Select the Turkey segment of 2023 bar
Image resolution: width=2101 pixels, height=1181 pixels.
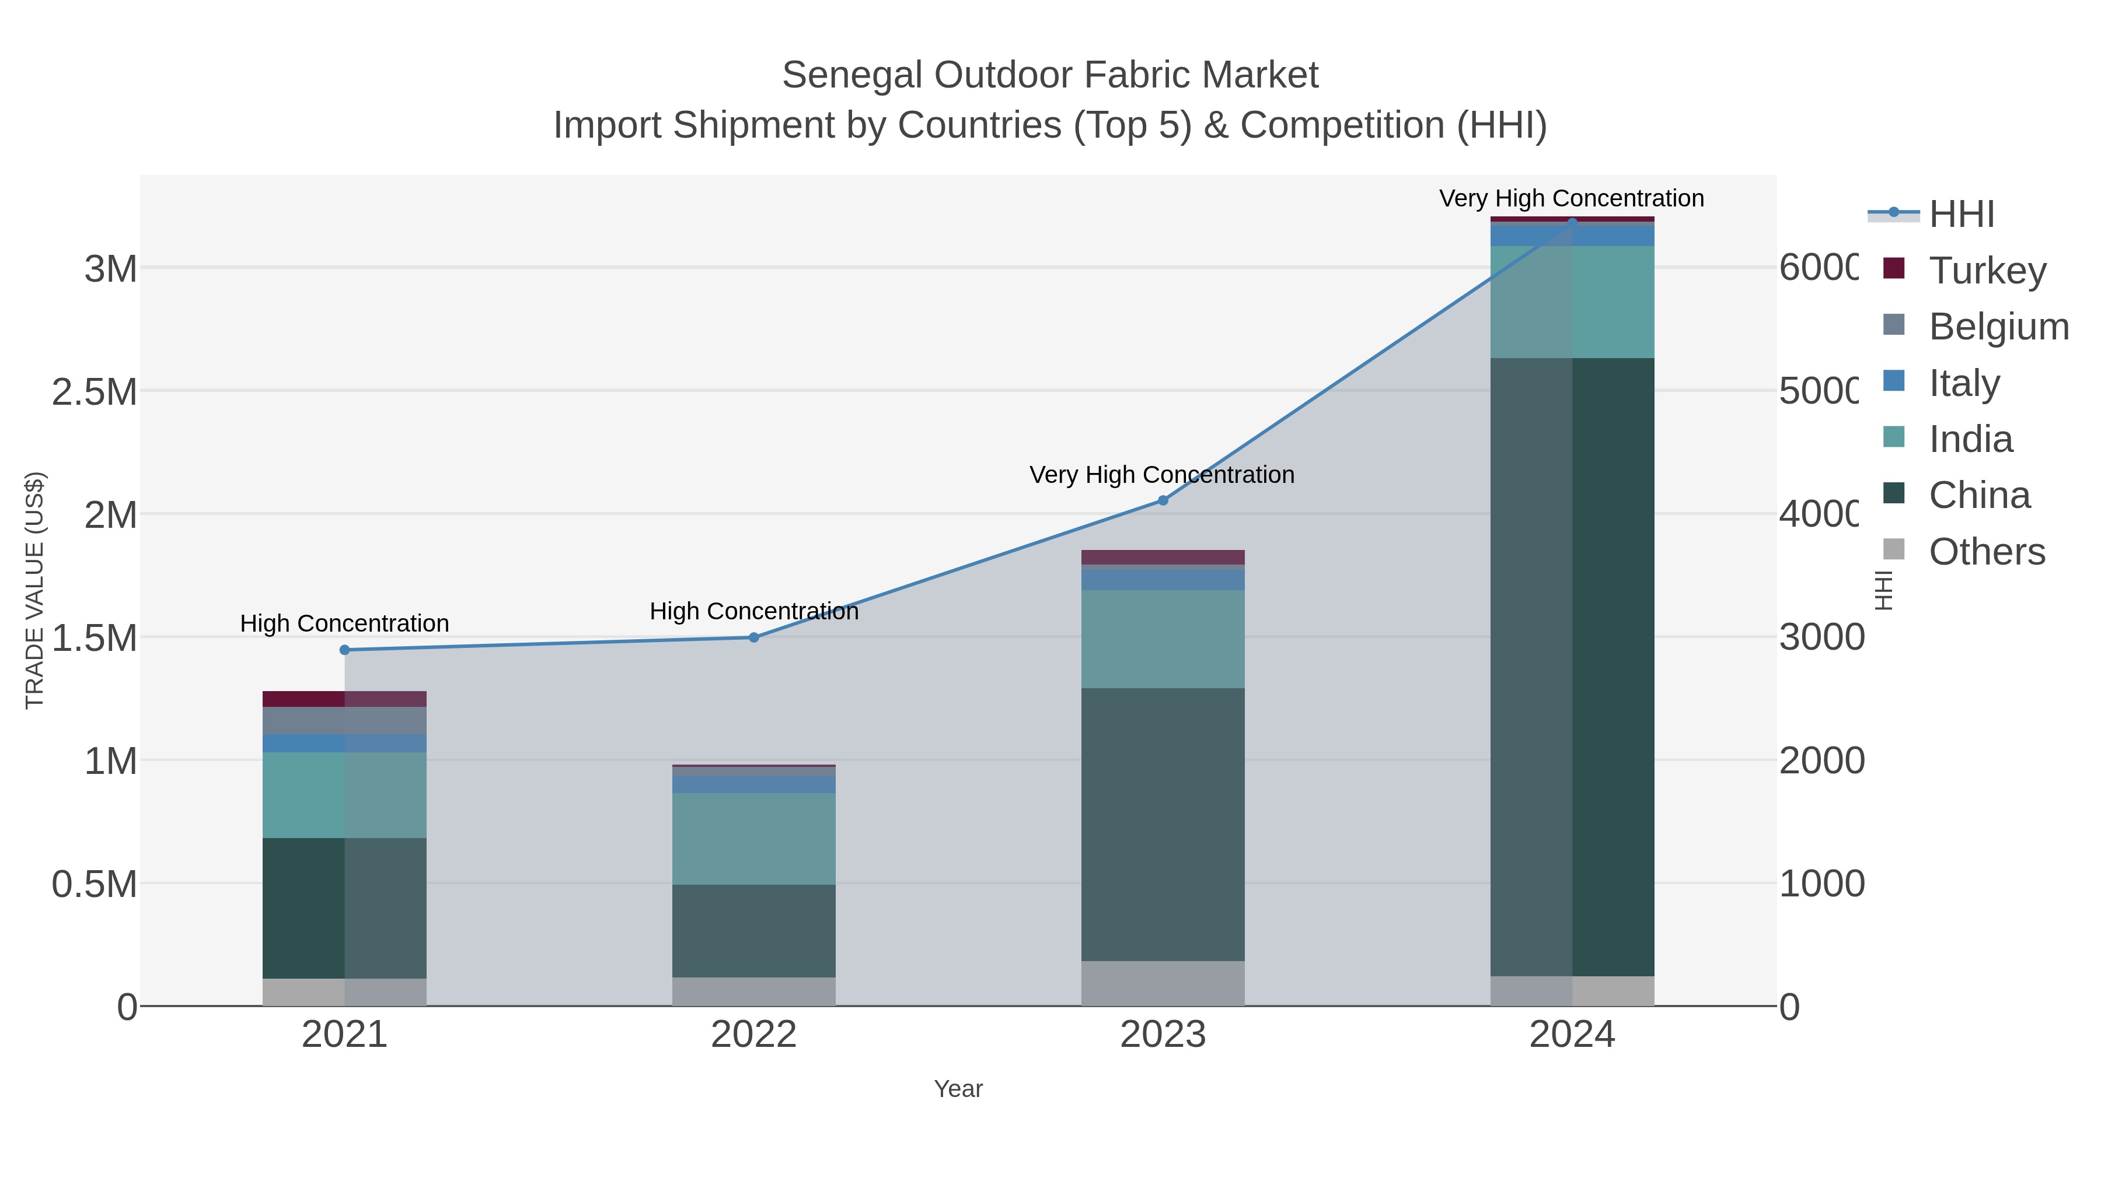click(x=1163, y=558)
